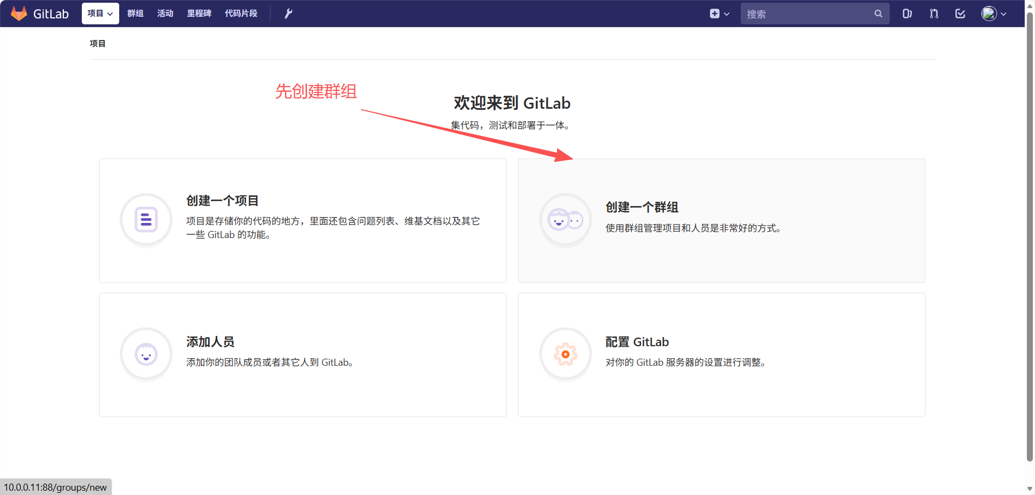This screenshot has width=1035, height=495.
Task: Open 活动 in the top navigation
Action: [165, 14]
